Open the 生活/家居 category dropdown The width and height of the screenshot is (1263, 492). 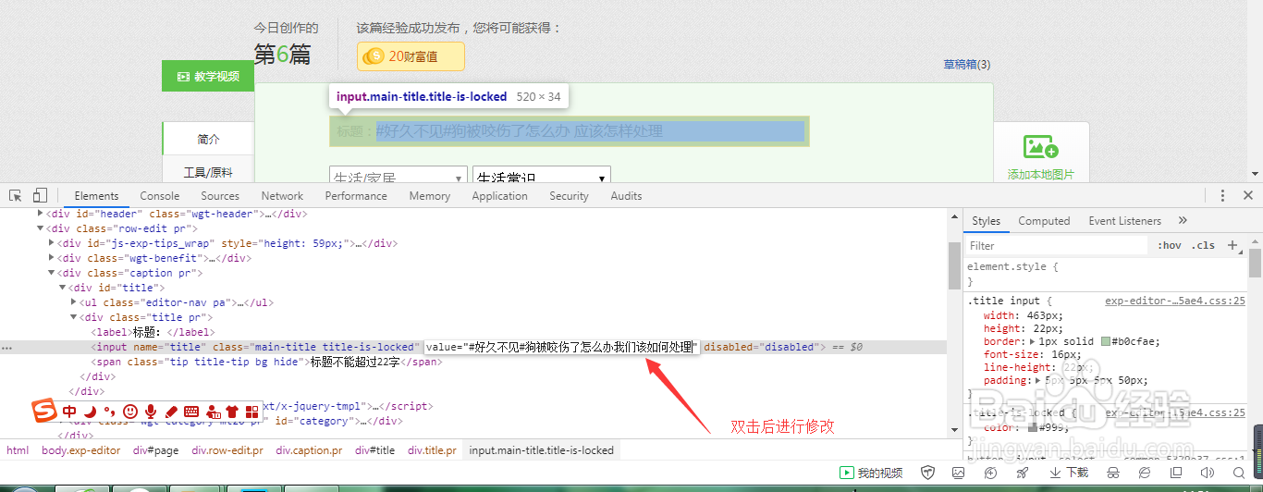pos(398,177)
